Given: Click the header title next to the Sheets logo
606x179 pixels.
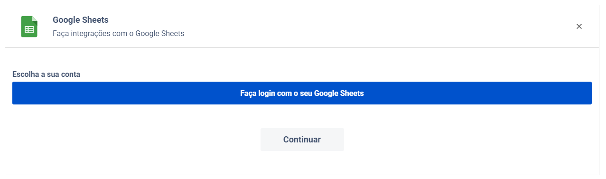Looking at the screenshot, I should 81,20.
